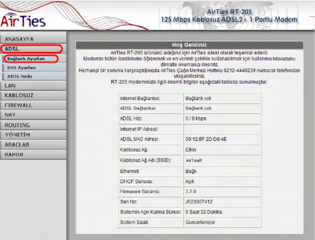Click the Hoş Geldiniz header bar

point(189,45)
